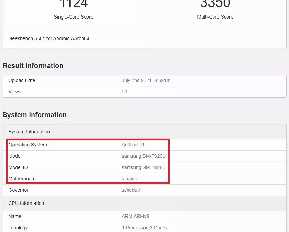Click the Multi-Core Score label
The image size is (289, 232).
coord(216,17)
